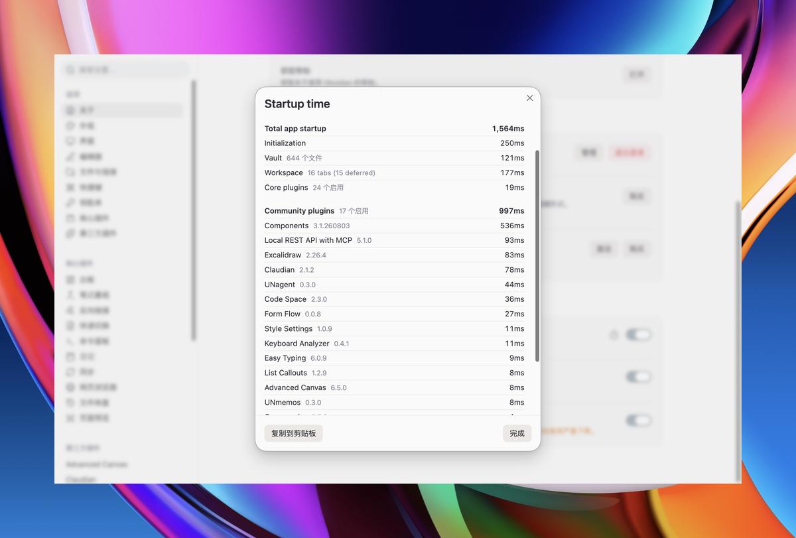This screenshot has height=538, width=796.
Task: Select the Easy Typing 6.0.9 row
Action: (394, 358)
